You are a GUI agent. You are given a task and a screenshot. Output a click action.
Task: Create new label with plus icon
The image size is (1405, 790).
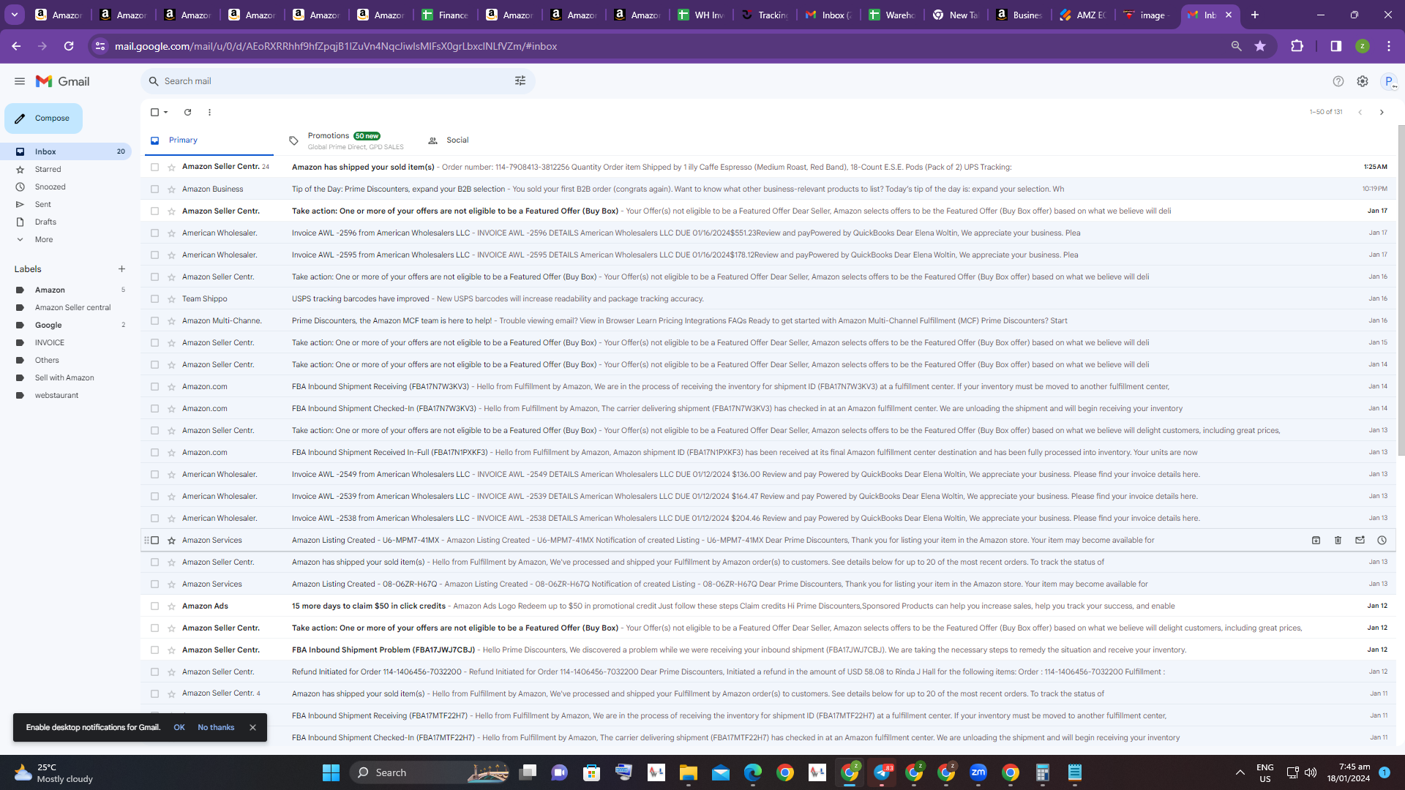pyautogui.click(x=121, y=269)
